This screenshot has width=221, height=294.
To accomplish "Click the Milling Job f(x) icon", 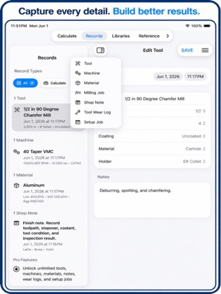I will click(78, 93).
